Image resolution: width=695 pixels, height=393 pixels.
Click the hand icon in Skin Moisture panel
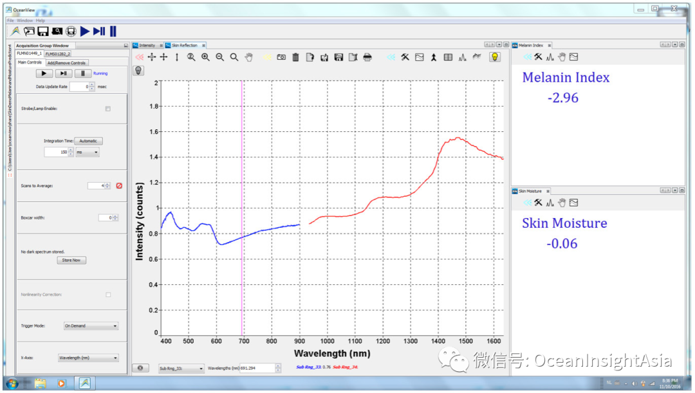(x=562, y=203)
